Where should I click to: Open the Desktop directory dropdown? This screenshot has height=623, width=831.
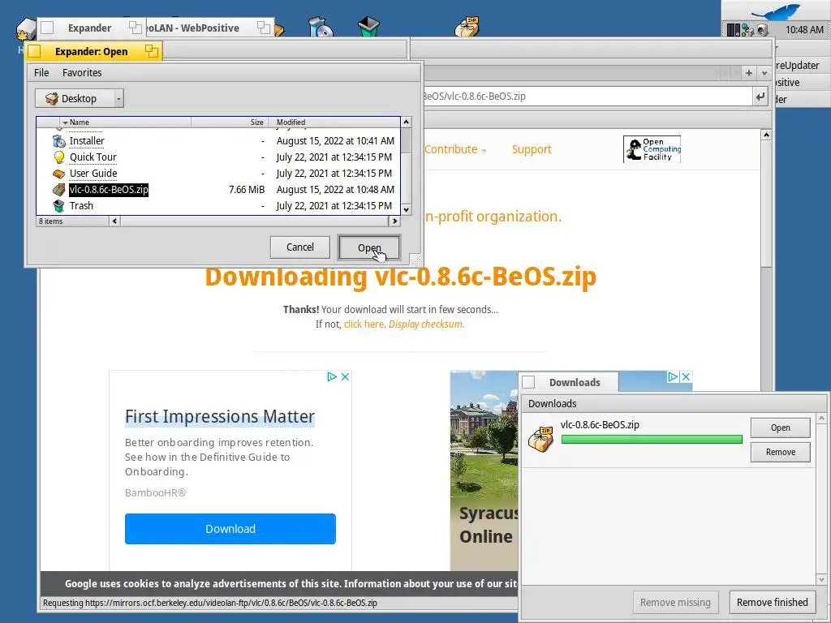click(80, 98)
